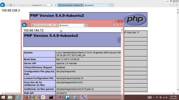Viewport: 179px width, 100px height.
Task: Click scroll-down arrow of background window scrollbar
Action: click(178, 90)
